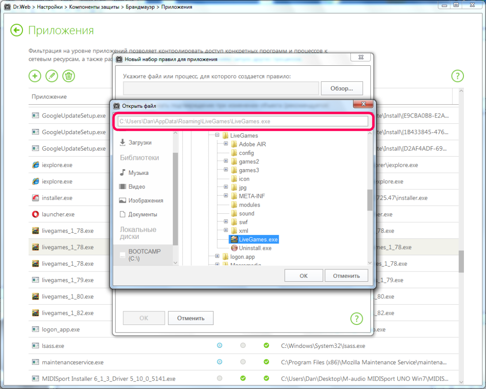Select MIDISport Installer entry

pyautogui.click(x=243, y=378)
